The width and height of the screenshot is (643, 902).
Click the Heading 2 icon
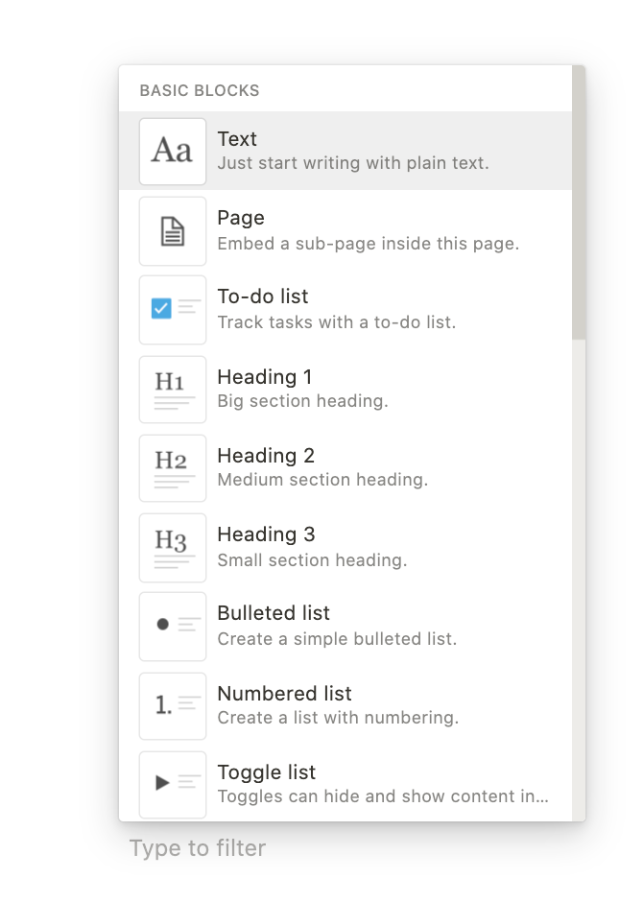(172, 467)
